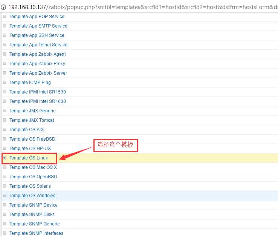
Task: Select the Template OS Solaris link
Action: point(30,186)
